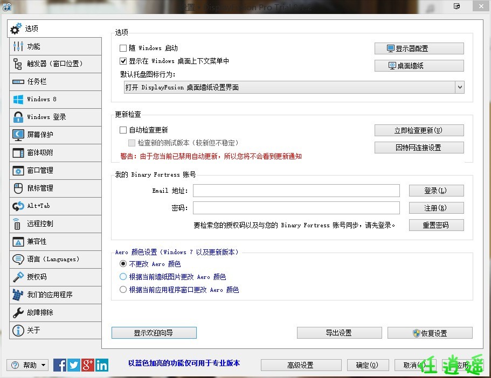Click the cubes icon beside 我们的应用程序
The image size is (491, 378).
coord(18,295)
